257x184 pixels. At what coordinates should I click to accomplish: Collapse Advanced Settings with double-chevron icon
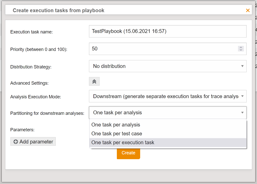point(94,82)
